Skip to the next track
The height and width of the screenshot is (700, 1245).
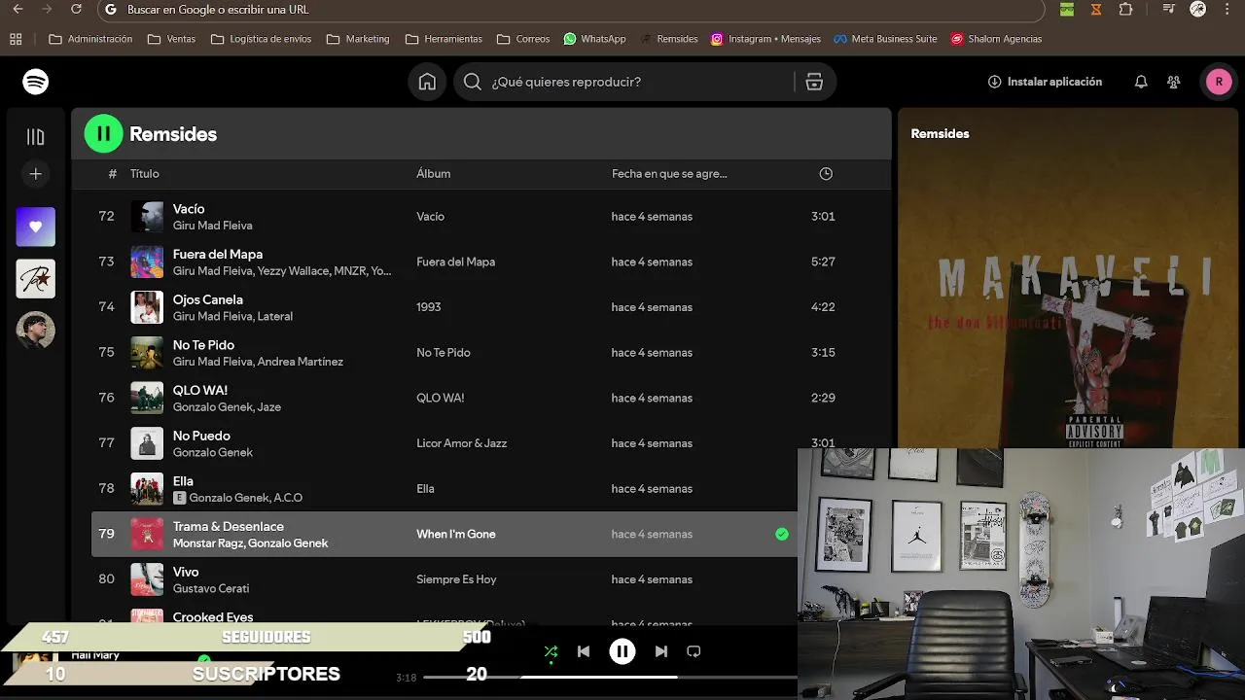(x=661, y=651)
